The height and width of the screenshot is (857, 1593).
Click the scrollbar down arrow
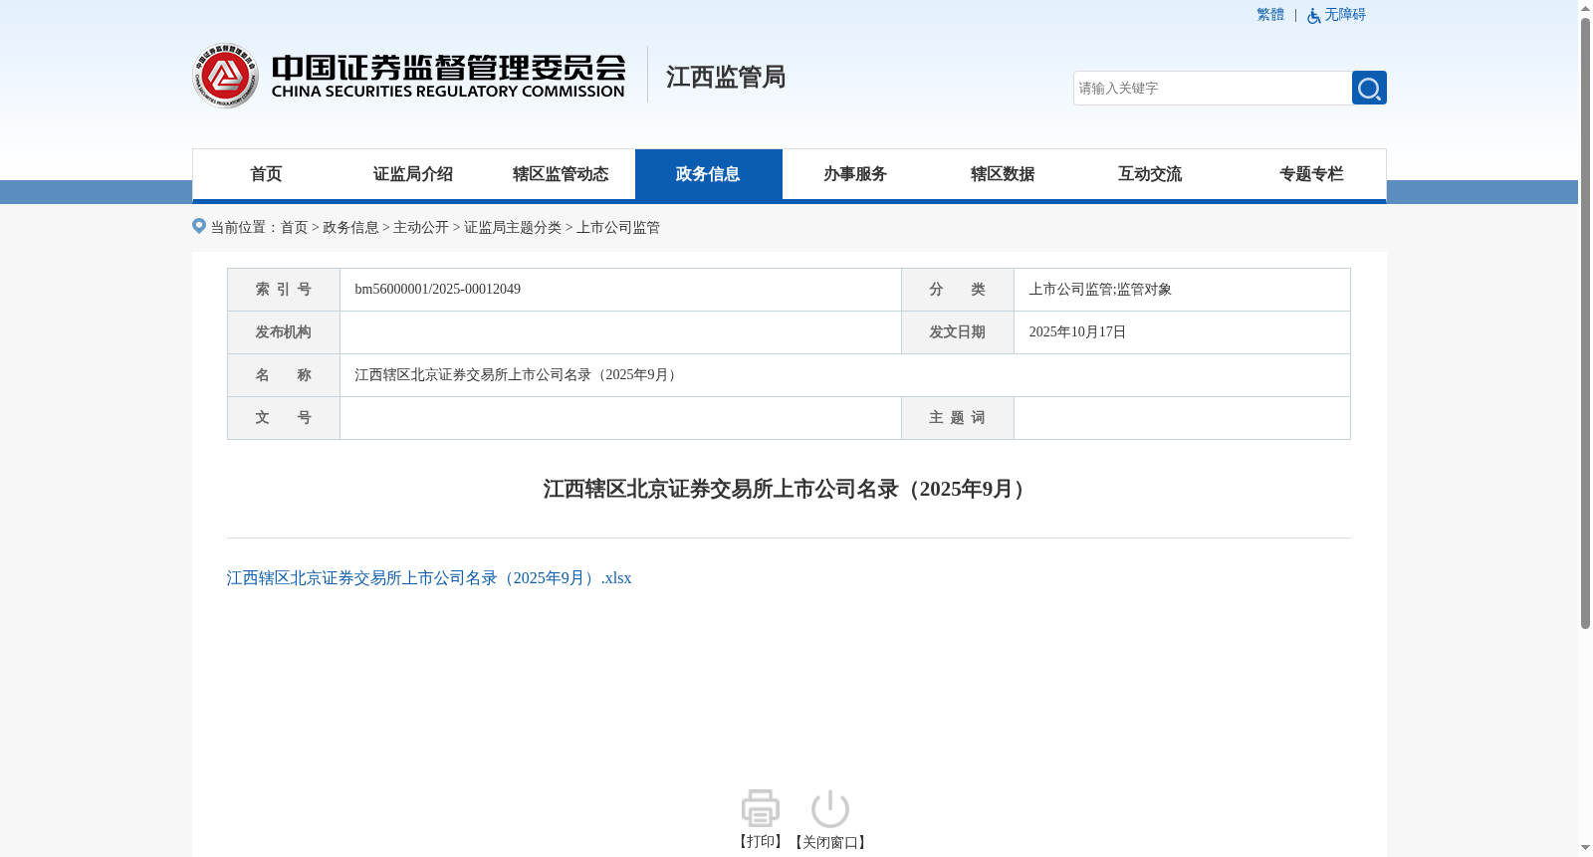(x=1585, y=849)
